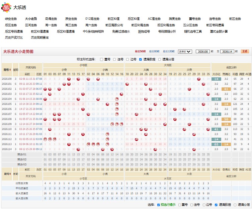
Task: Open the 奇偶走势 menu item
Action: coord(51,19)
